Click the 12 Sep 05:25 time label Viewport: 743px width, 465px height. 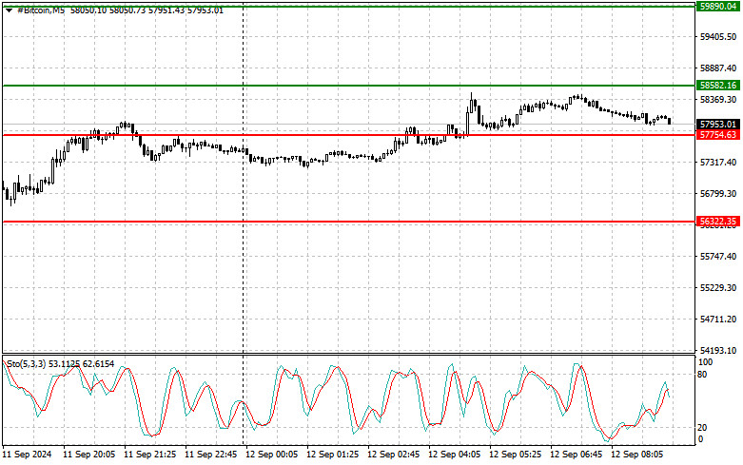[x=515, y=455]
